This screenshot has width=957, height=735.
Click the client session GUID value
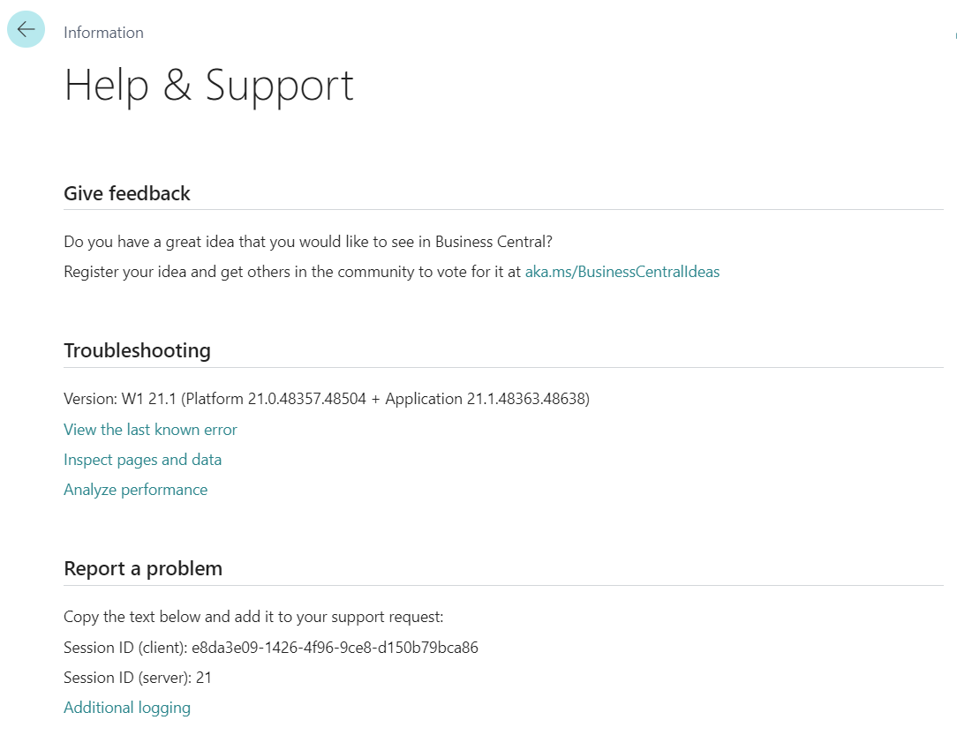tap(335, 648)
